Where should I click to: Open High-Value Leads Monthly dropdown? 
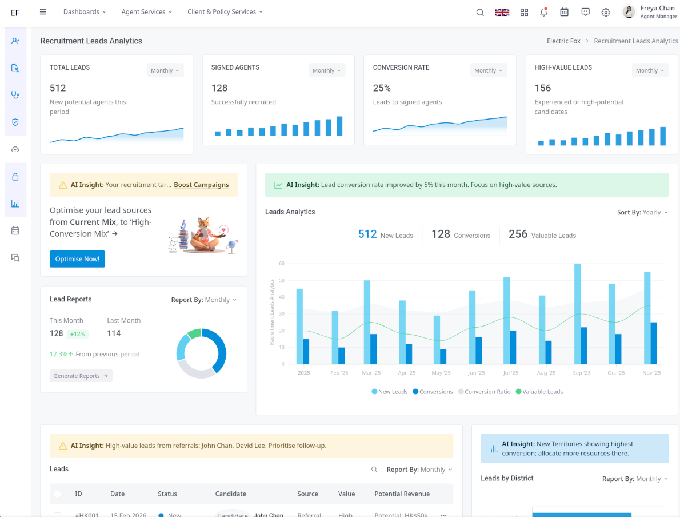[x=650, y=70]
